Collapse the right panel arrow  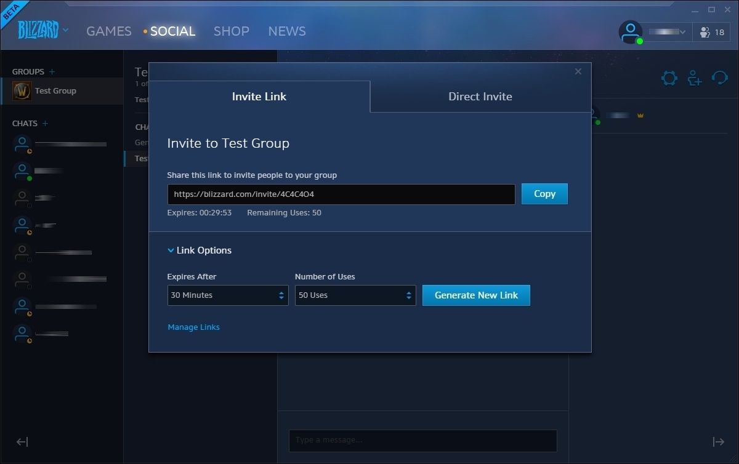tap(718, 442)
